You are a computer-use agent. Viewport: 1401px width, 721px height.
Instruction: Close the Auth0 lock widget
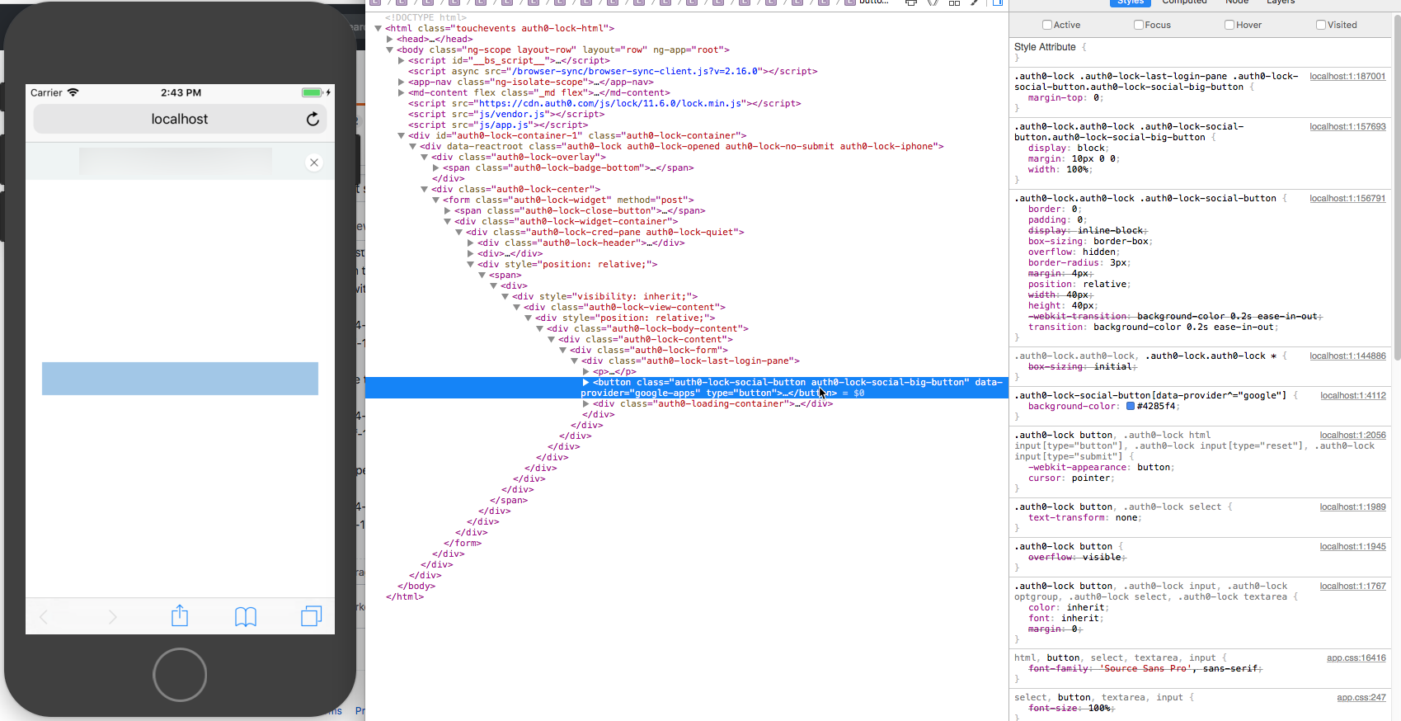click(x=314, y=163)
